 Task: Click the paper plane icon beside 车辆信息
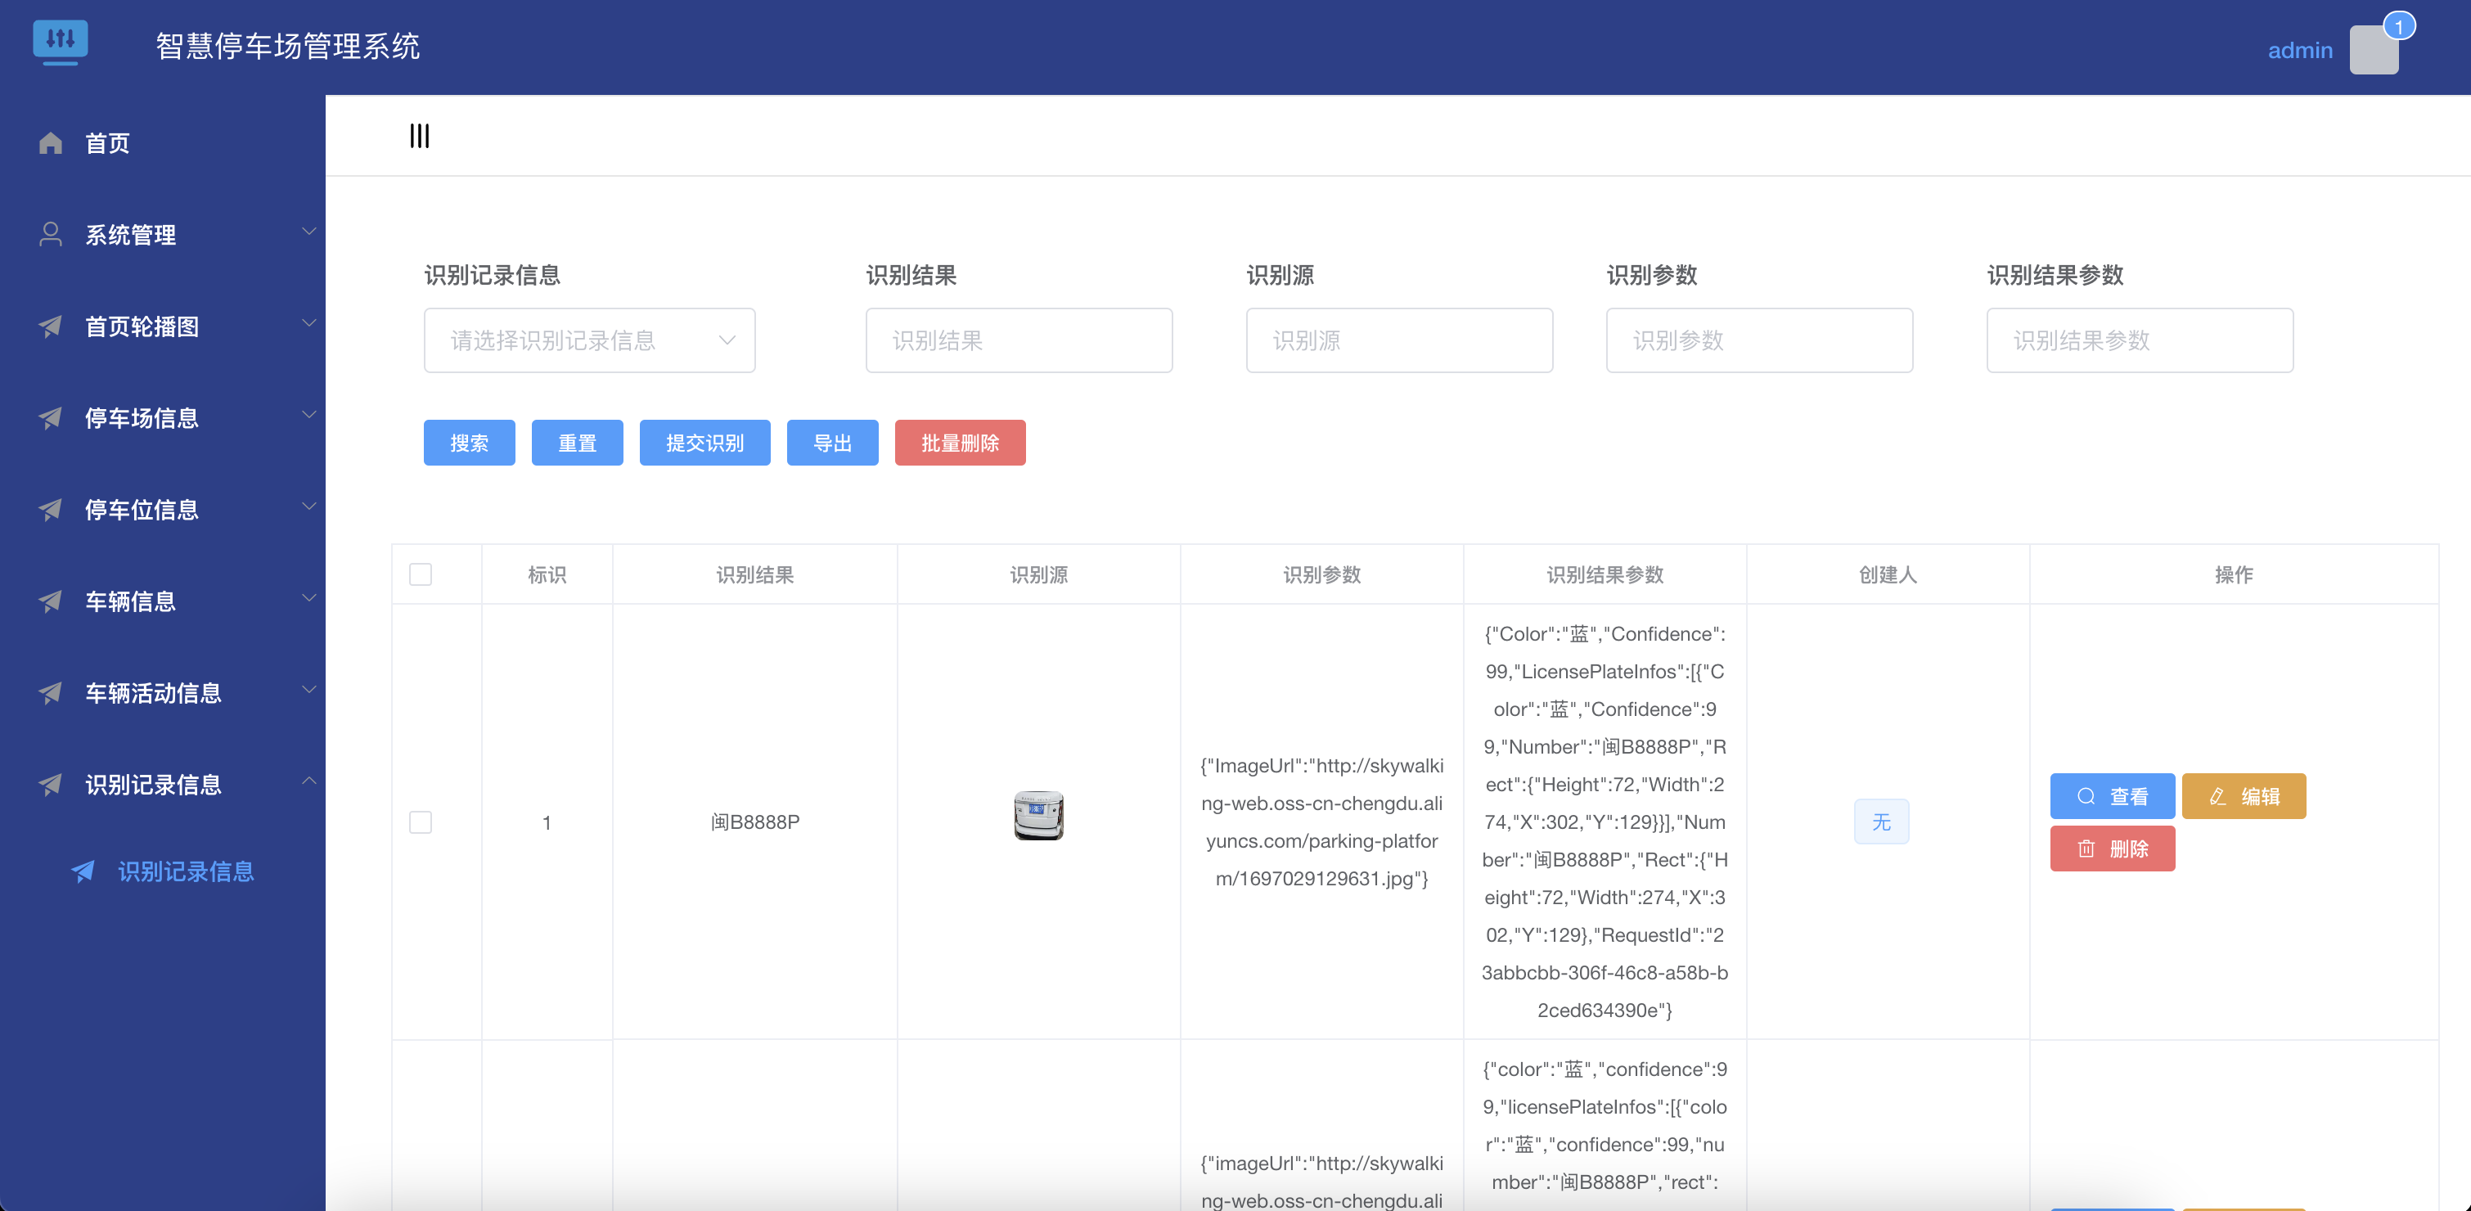tap(51, 601)
